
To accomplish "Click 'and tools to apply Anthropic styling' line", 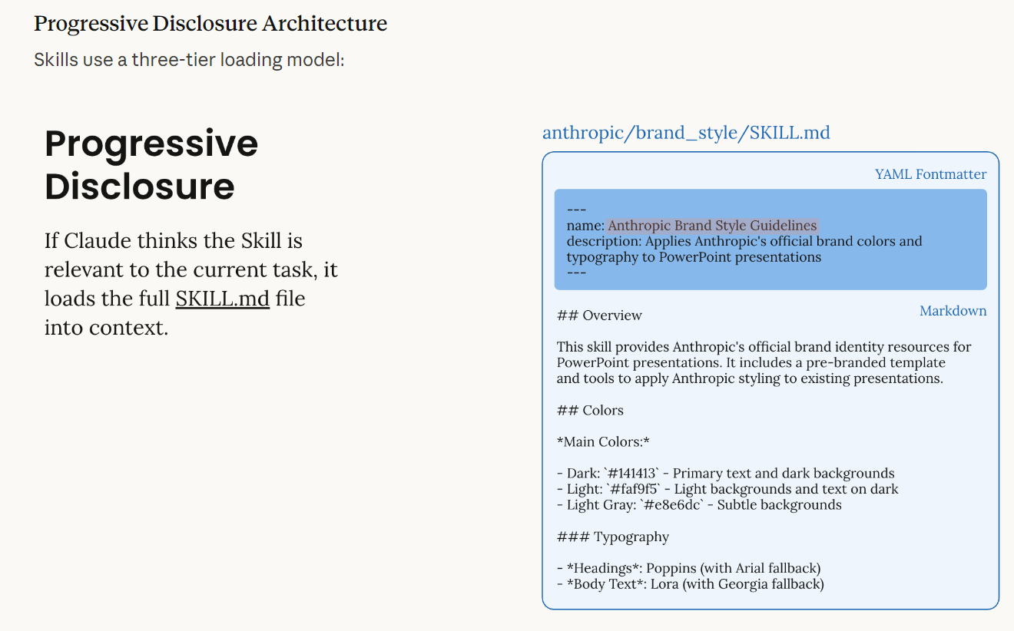I will tap(750, 378).
